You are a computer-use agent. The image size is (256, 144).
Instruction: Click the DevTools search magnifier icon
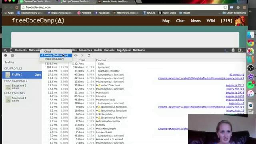point(6,50)
